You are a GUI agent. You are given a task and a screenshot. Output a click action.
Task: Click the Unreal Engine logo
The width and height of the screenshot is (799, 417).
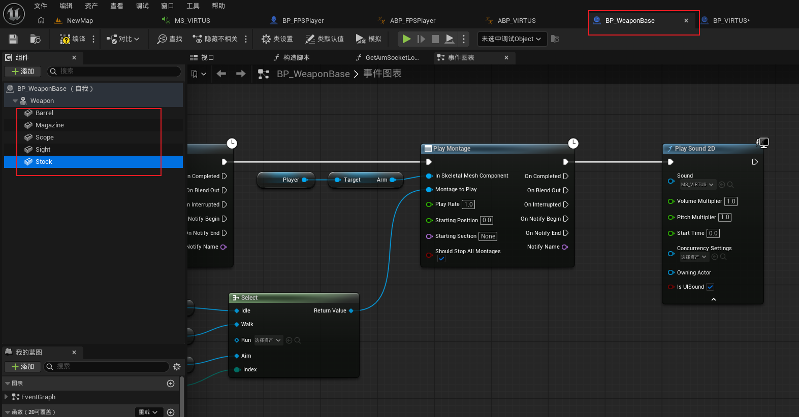point(14,14)
